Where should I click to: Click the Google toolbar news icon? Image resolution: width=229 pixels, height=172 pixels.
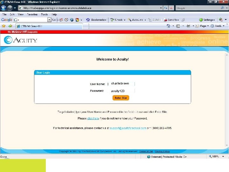click(x=61, y=20)
